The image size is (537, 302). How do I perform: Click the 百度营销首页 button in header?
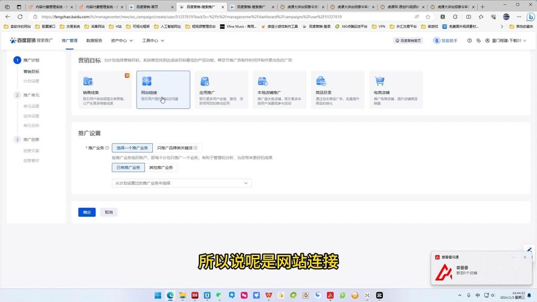pos(408,40)
